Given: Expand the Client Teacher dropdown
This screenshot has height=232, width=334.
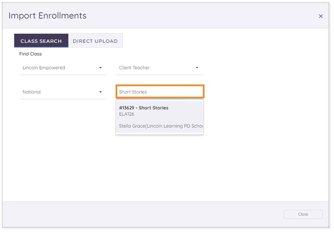Looking at the screenshot, I should click(159, 68).
